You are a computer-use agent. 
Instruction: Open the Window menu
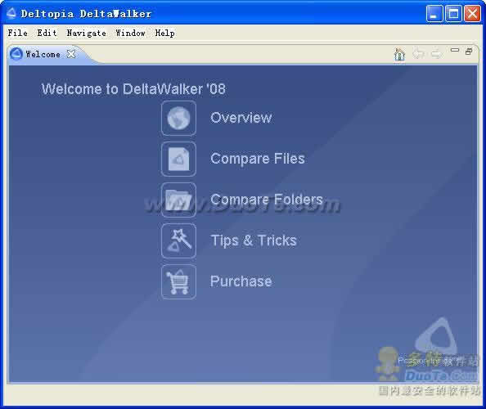coord(130,33)
